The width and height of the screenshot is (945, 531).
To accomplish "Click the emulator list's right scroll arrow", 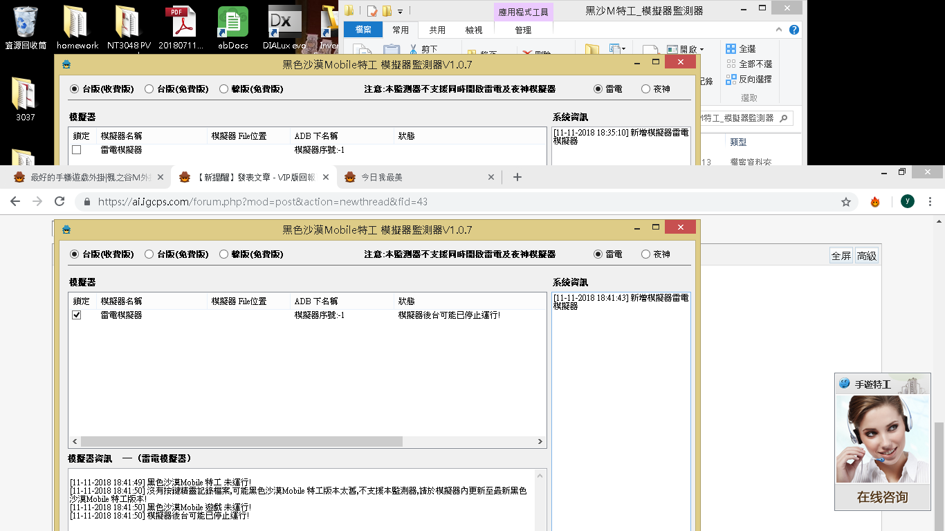I will click(541, 441).
